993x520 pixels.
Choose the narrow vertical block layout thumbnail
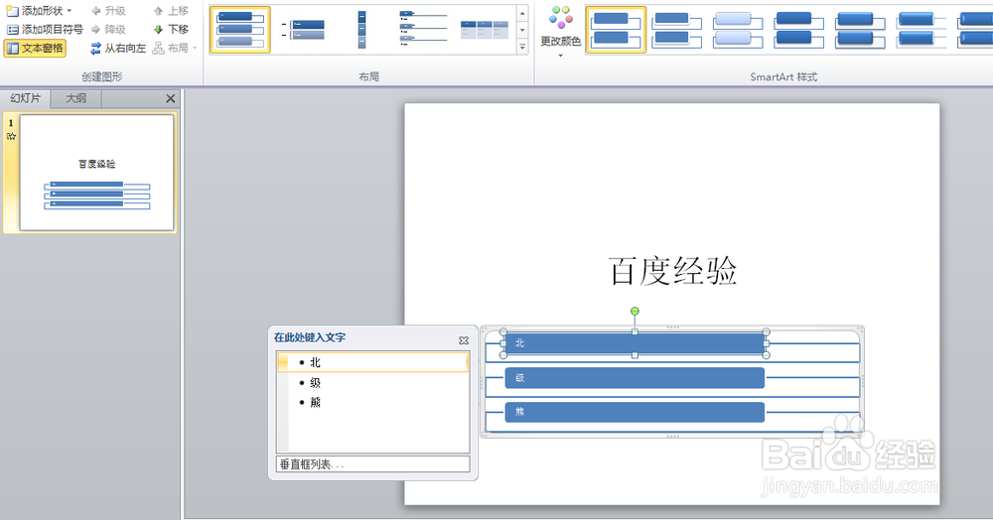click(x=361, y=30)
